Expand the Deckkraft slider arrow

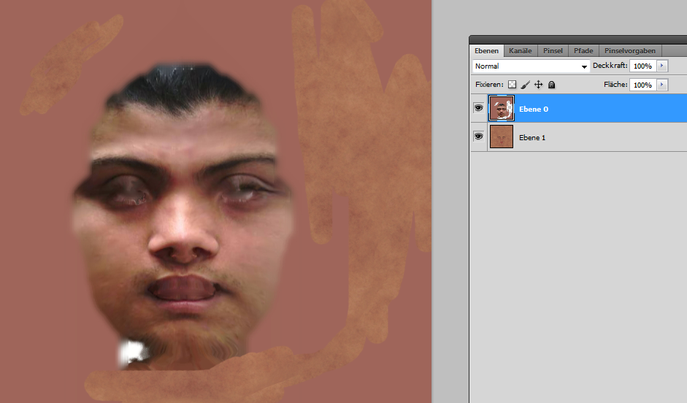point(662,66)
